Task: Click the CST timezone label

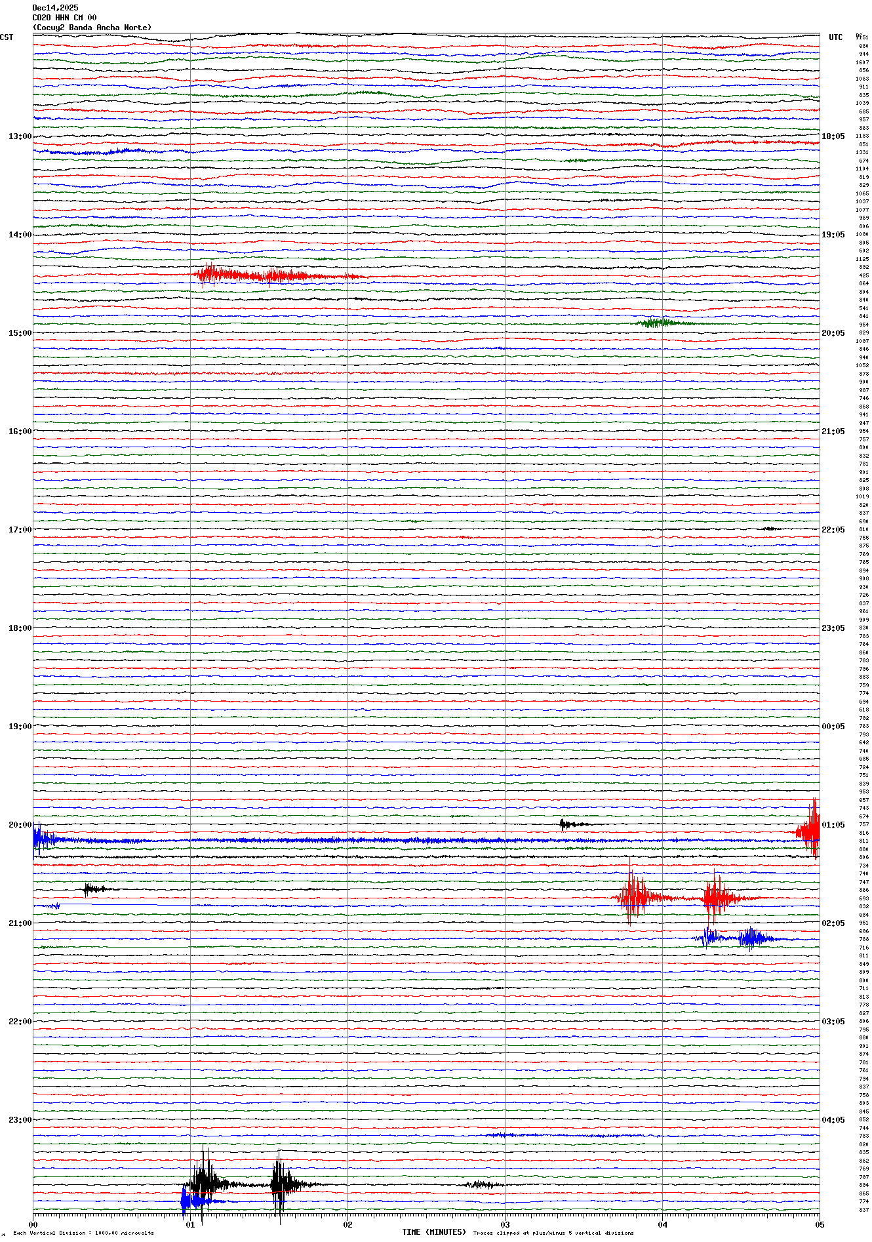Action: click(x=7, y=37)
